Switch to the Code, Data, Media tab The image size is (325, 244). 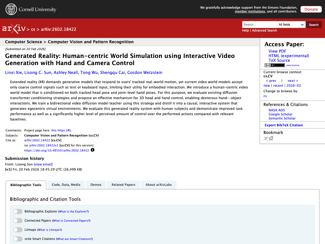pos(66,185)
